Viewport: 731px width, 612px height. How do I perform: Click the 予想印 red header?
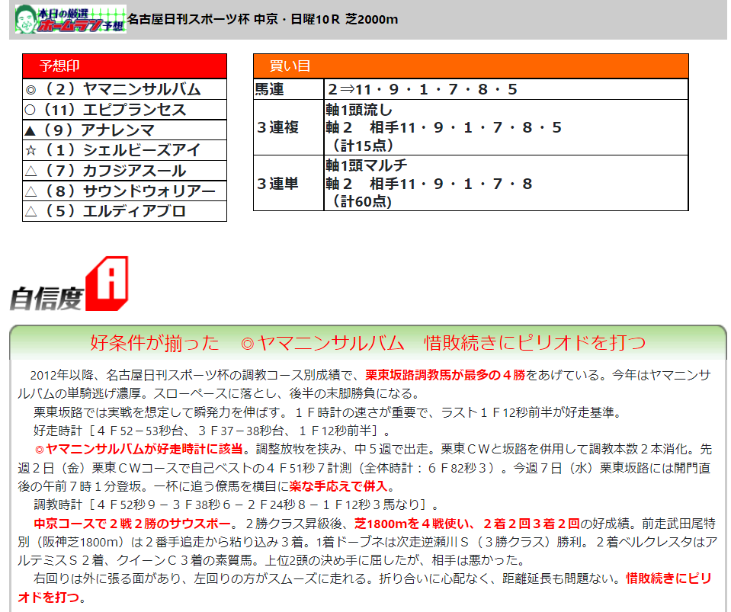tap(124, 66)
